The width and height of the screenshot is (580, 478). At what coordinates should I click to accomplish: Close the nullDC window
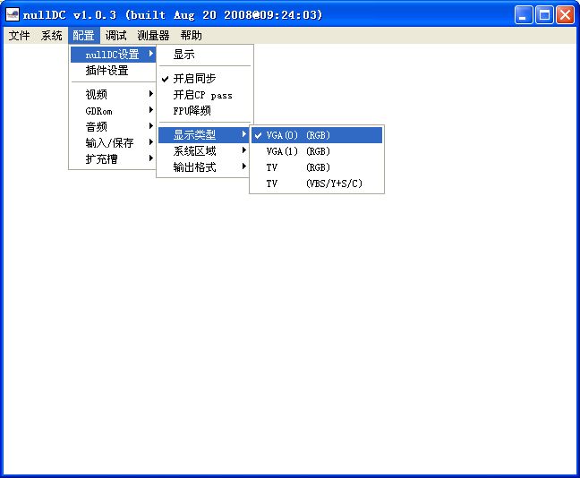pos(565,15)
